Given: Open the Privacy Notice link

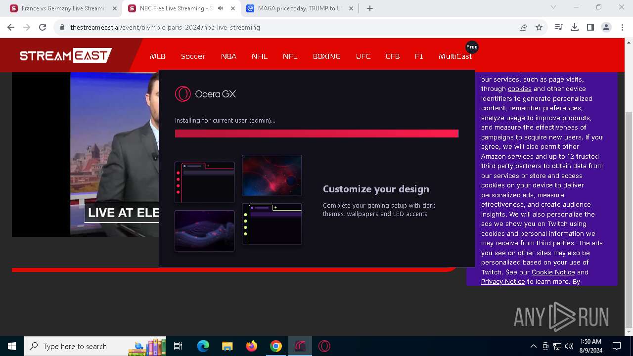Looking at the screenshot, I should pyautogui.click(x=503, y=282).
